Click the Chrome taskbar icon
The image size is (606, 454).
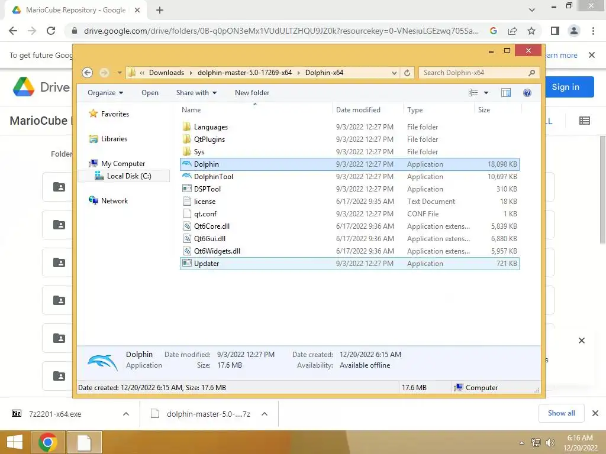tap(48, 442)
